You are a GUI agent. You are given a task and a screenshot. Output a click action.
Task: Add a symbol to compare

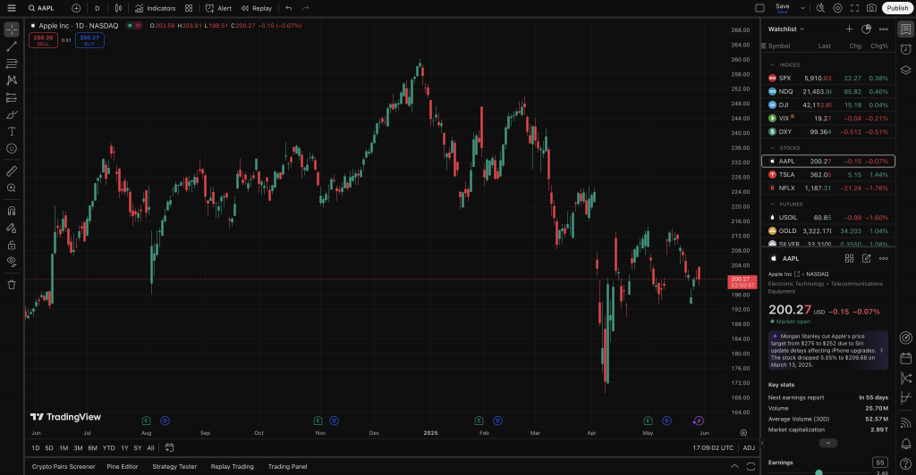tap(76, 8)
